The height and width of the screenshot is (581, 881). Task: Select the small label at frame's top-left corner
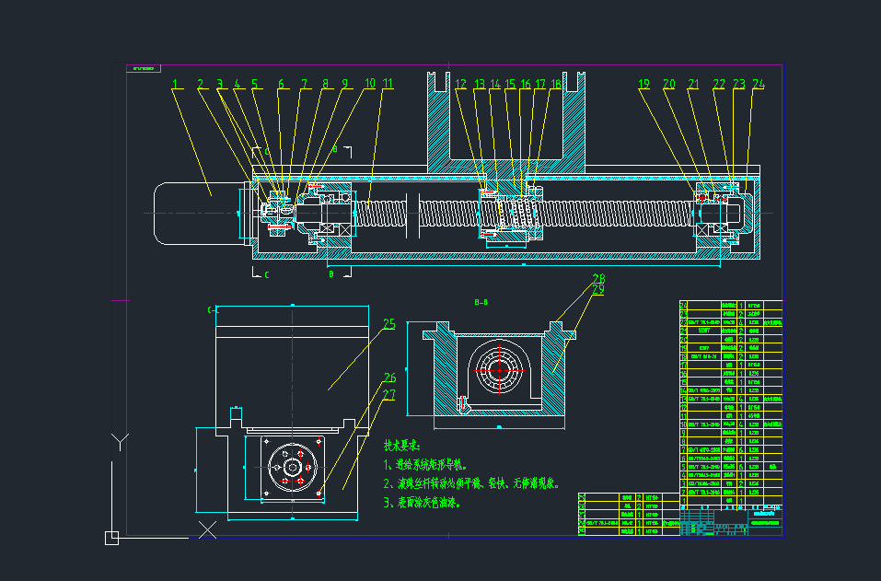click(x=144, y=69)
